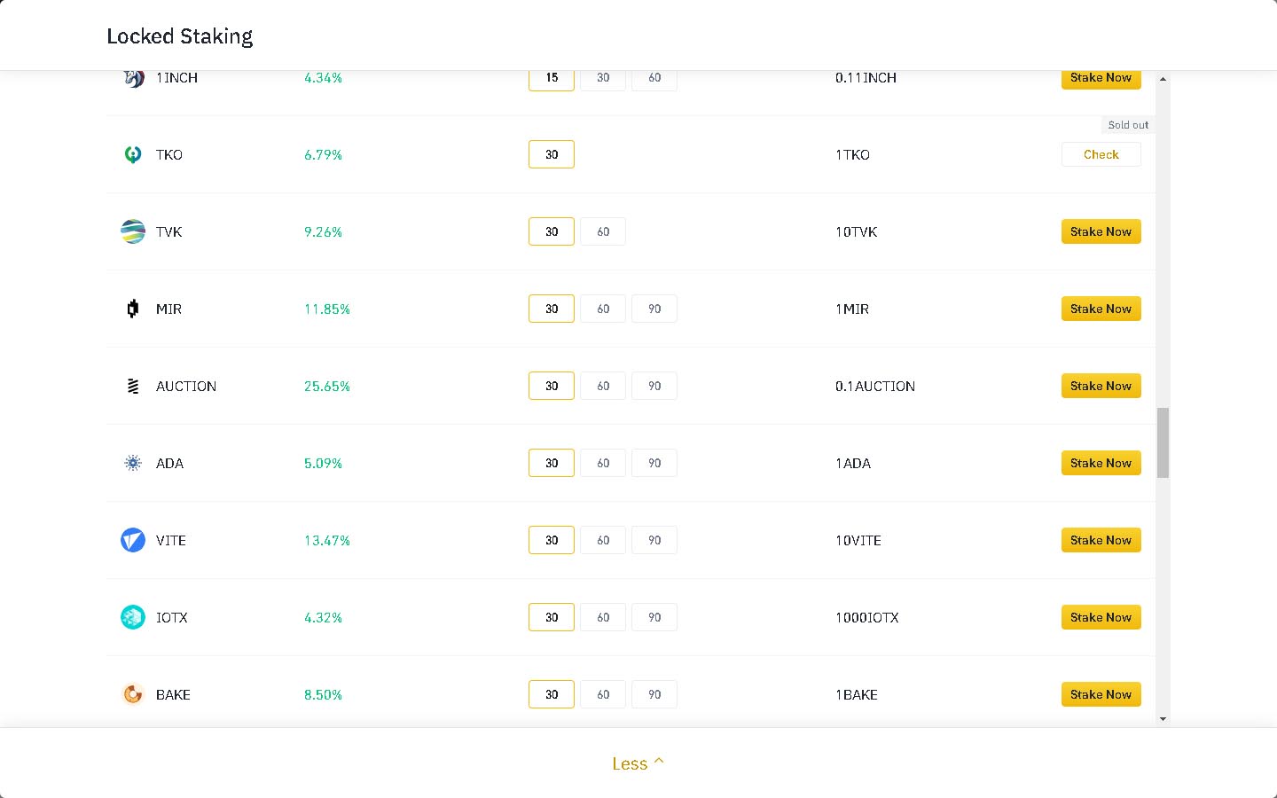
Task: Click the IOTX 4.32% rate
Action: pos(323,618)
